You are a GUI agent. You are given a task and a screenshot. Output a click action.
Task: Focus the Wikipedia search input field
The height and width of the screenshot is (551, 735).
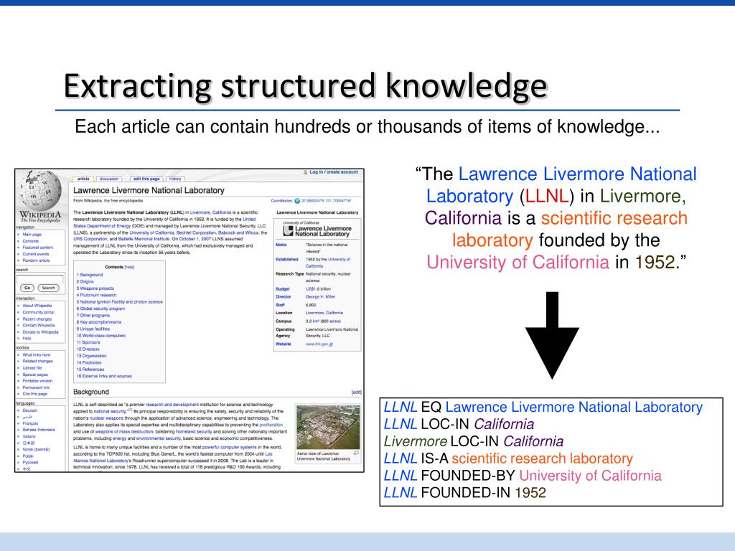click(40, 279)
